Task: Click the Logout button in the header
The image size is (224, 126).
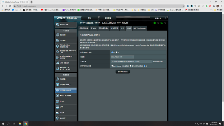Action: click(90, 18)
